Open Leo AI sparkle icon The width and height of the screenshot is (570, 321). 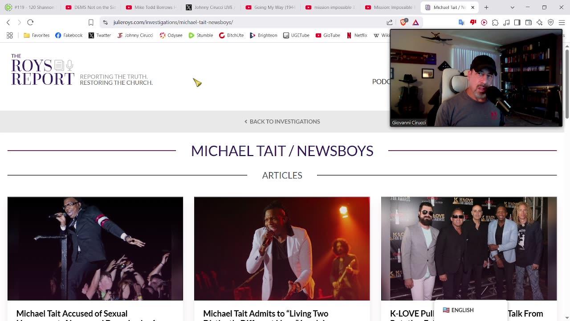[x=540, y=22]
